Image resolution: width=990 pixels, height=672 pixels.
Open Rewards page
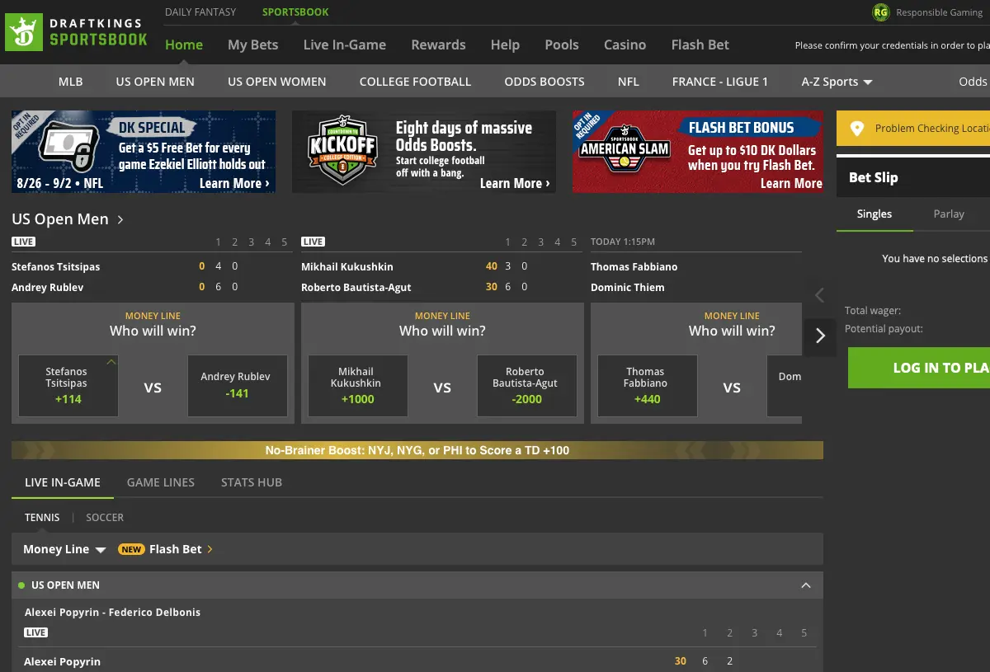[x=438, y=45]
